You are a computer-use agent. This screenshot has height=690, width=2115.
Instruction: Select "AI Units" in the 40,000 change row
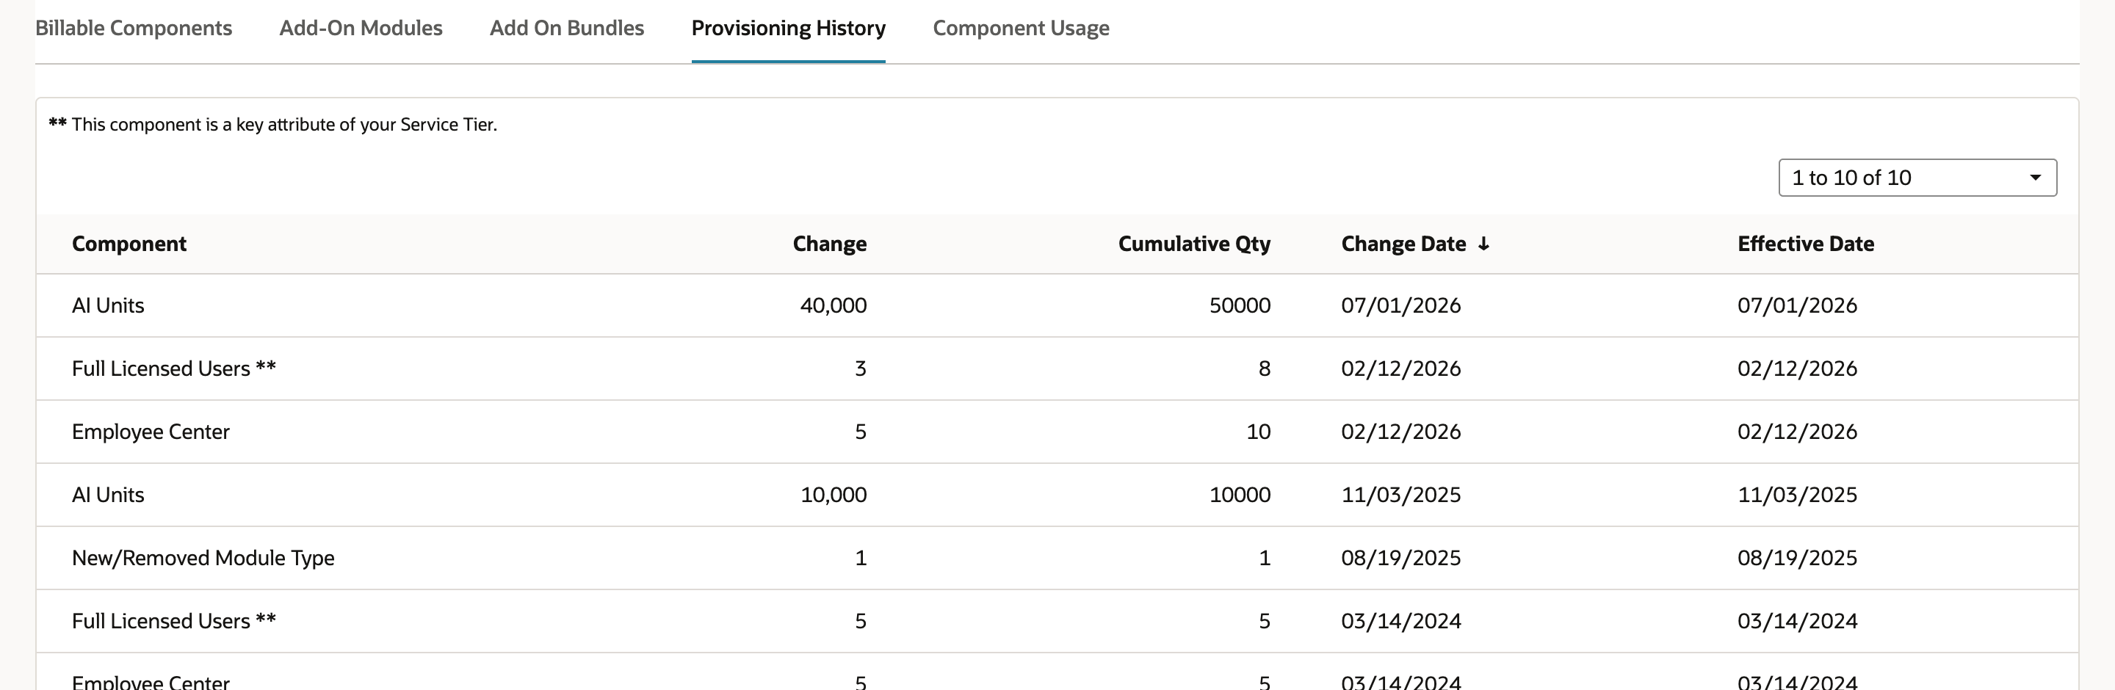107,305
